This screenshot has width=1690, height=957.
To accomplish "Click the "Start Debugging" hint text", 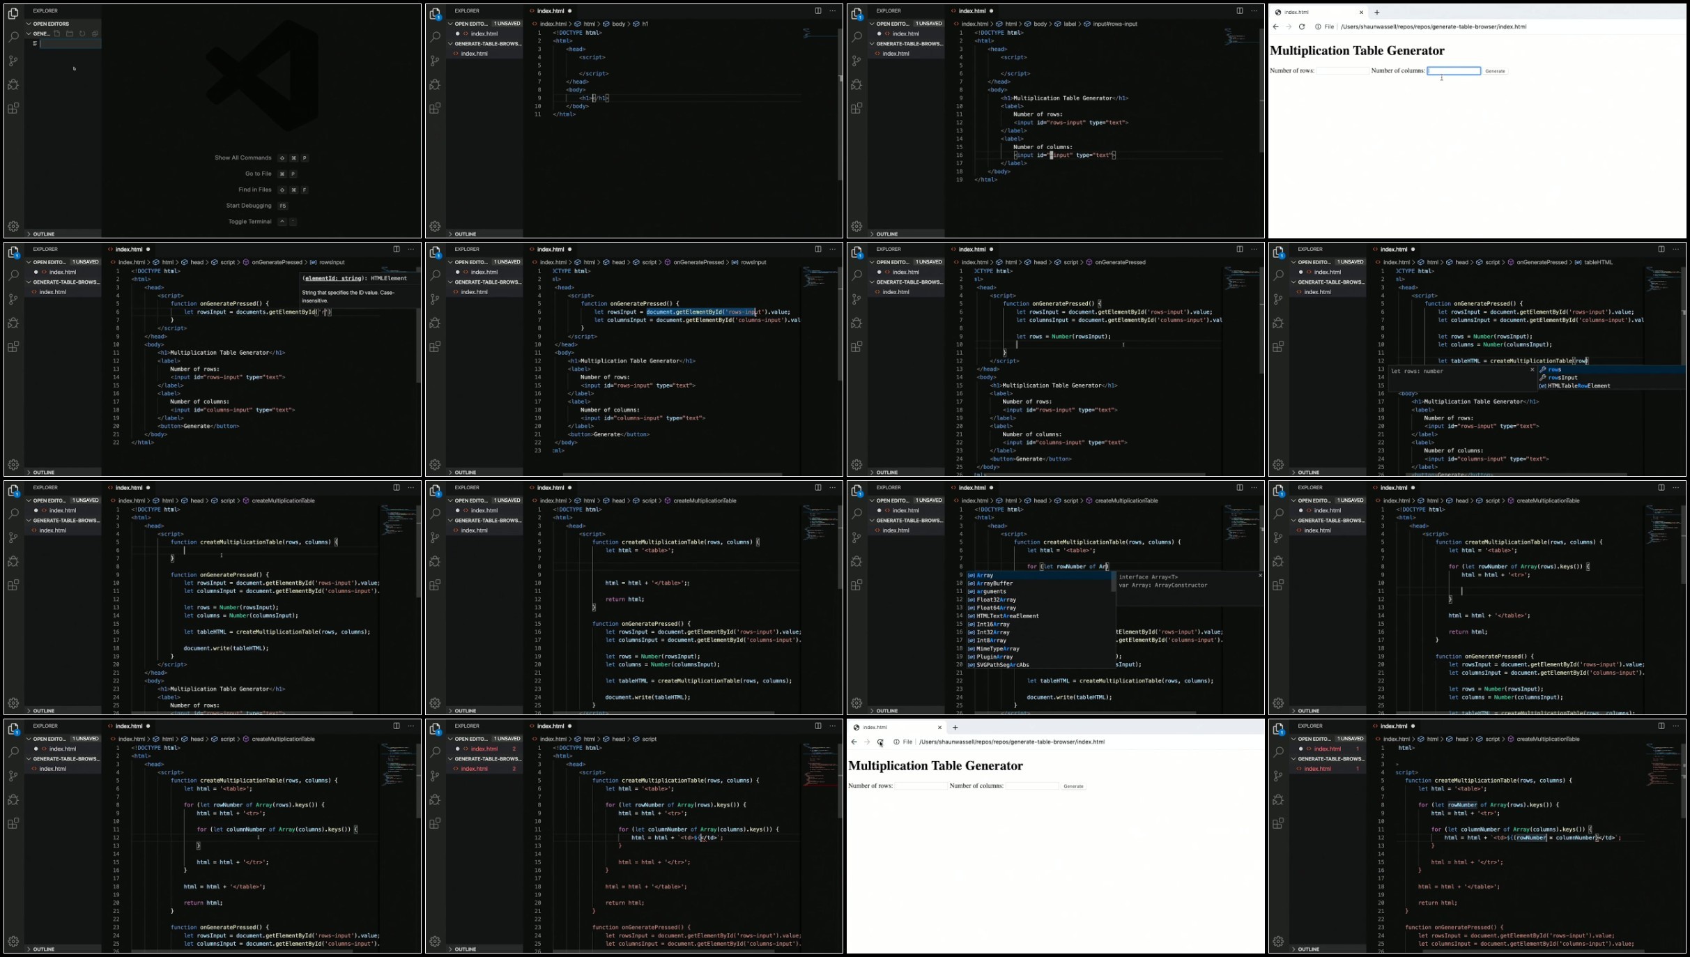I will click(249, 206).
